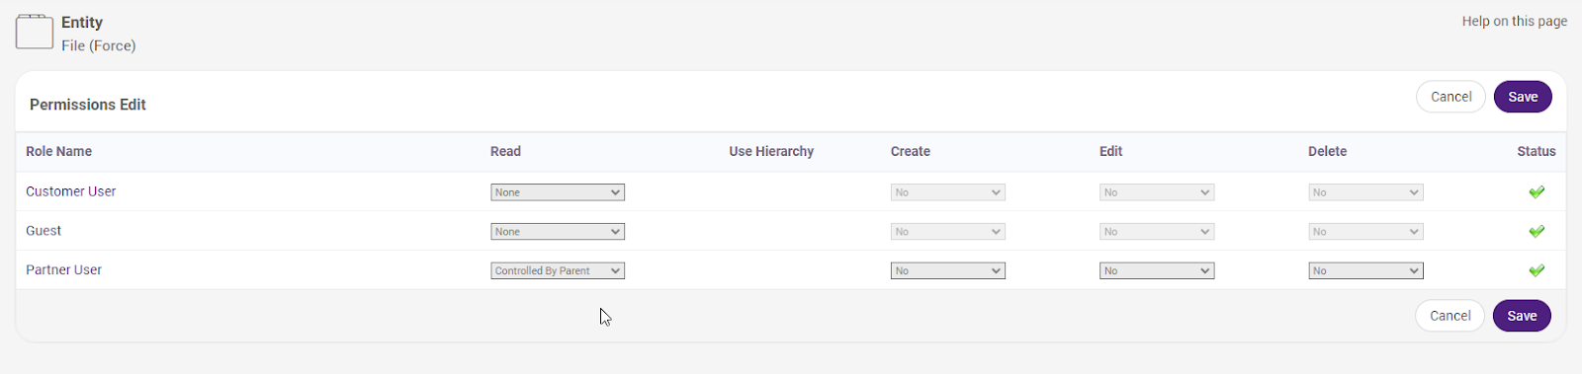This screenshot has width=1582, height=374.
Task: Expand Partner User Create dropdown
Action: [x=948, y=270]
